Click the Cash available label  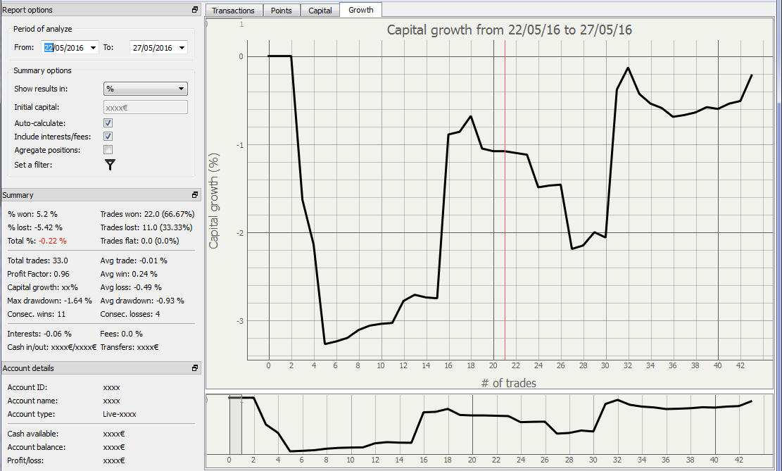[33, 434]
